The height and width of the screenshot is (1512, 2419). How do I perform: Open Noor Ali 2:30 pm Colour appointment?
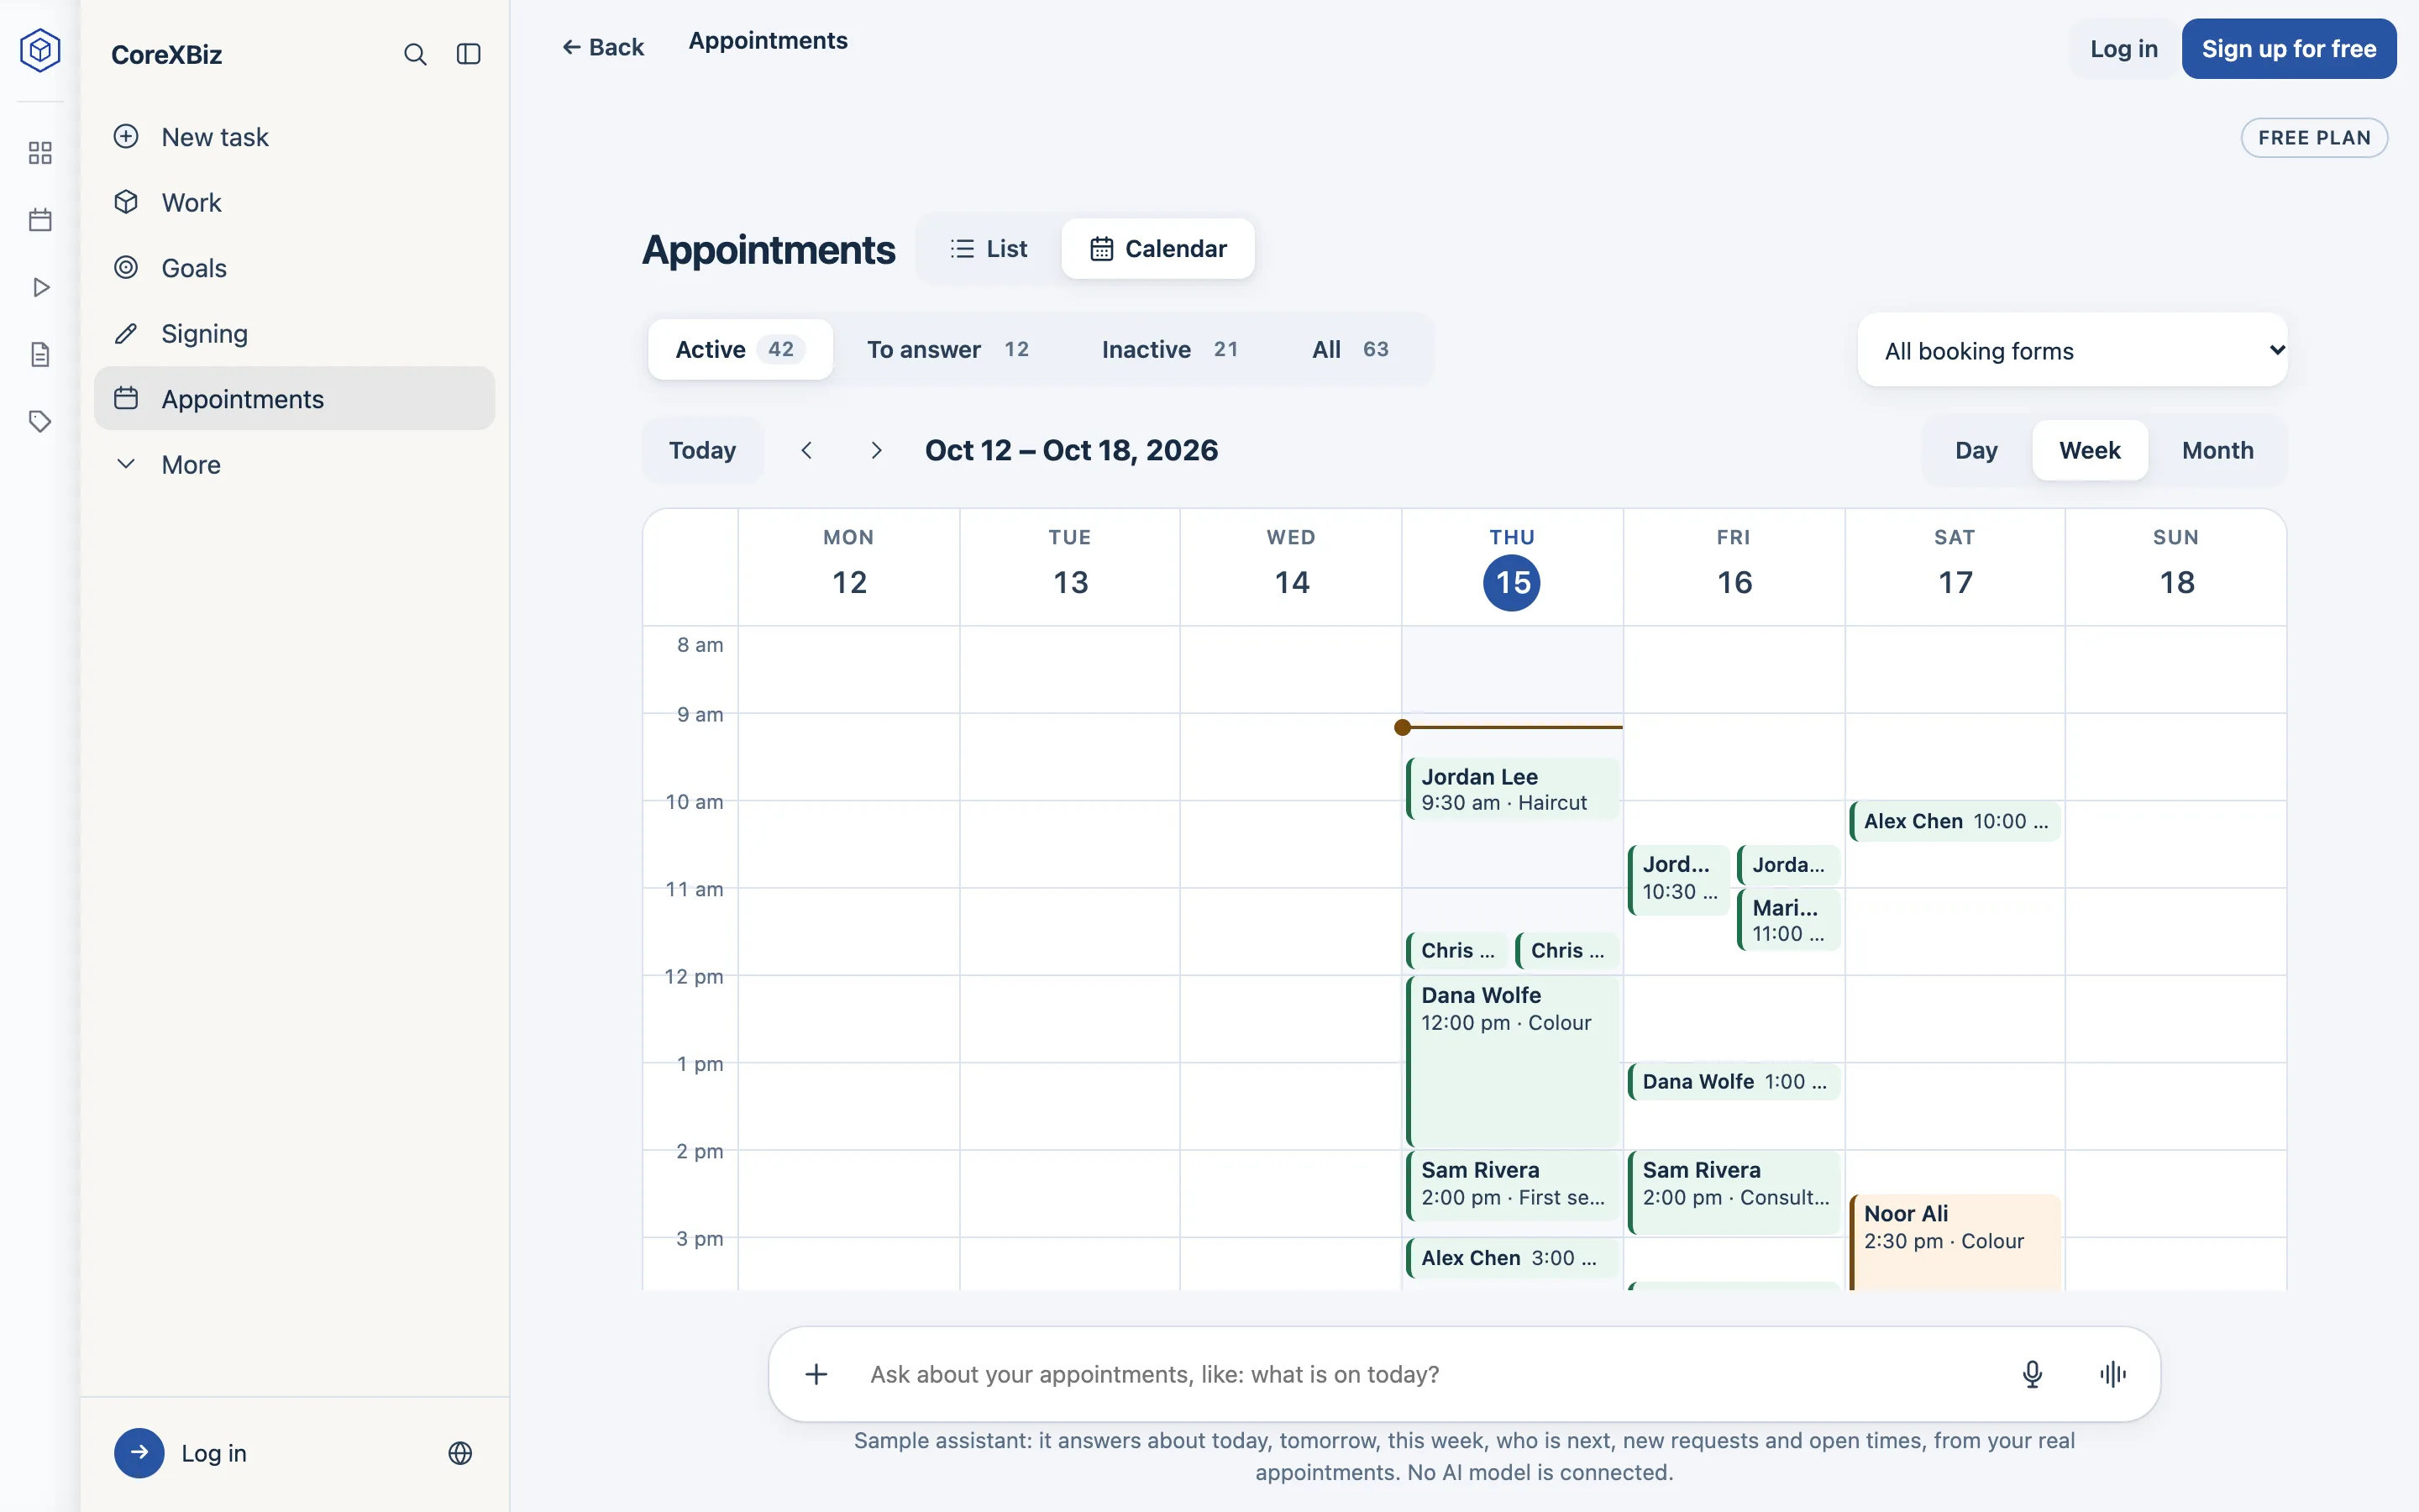point(1955,1242)
